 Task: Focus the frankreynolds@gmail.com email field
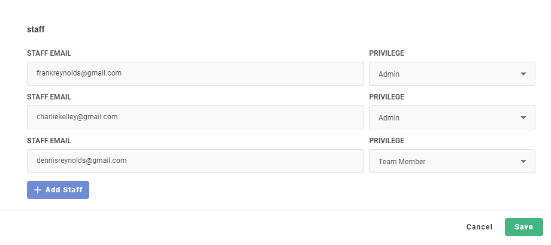[195, 74]
